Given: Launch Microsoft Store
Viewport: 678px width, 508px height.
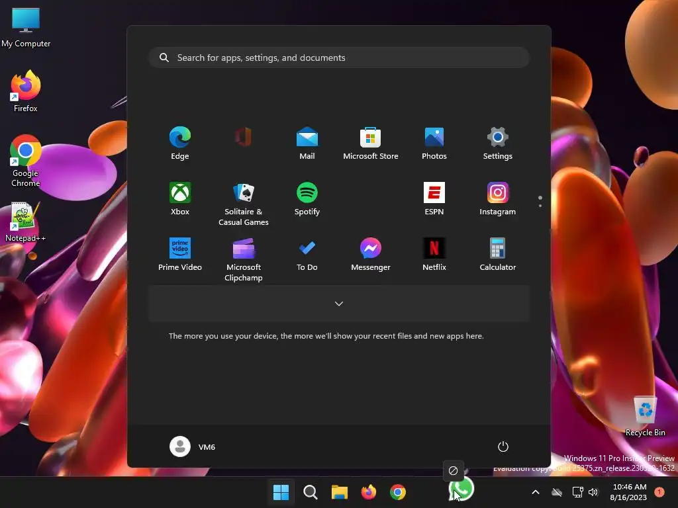Looking at the screenshot, I should tap(371, 143).
